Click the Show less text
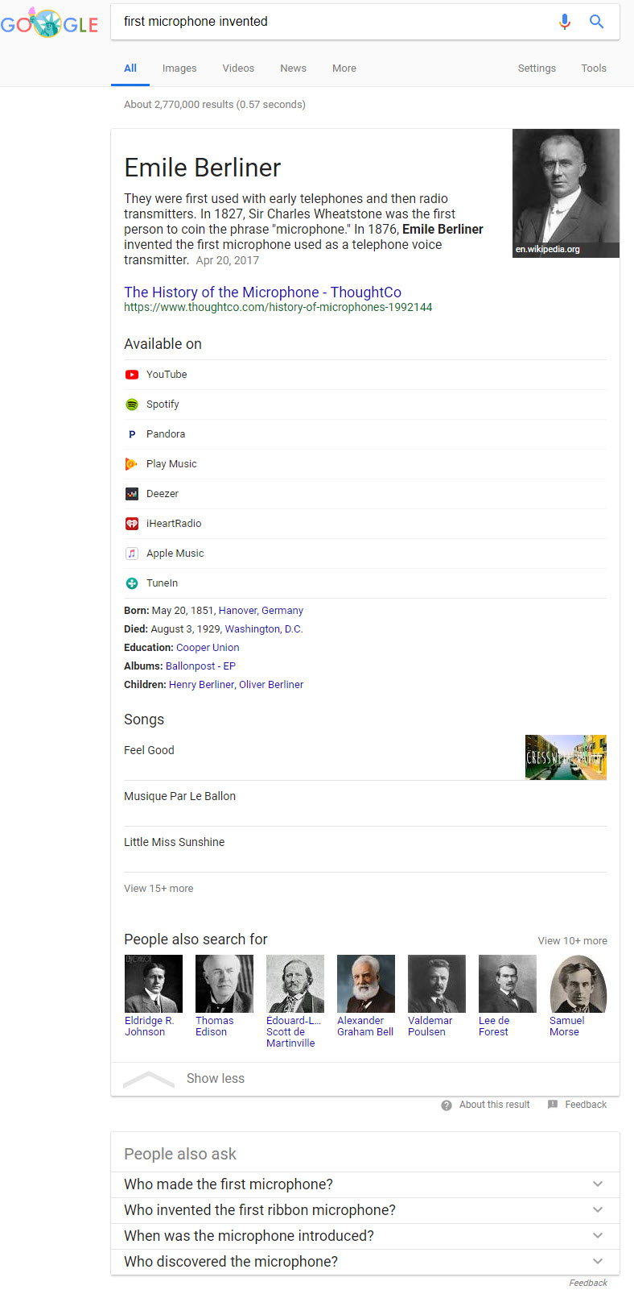 pos(216,1079)
